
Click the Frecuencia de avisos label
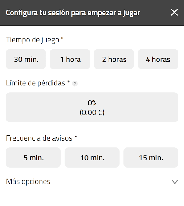click(39, 138)
